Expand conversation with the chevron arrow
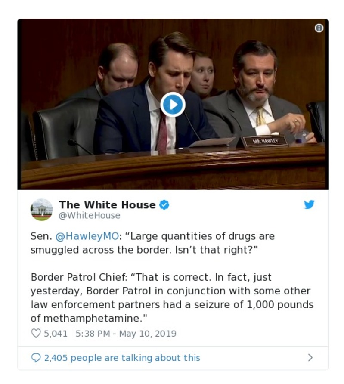The height and width of the screenshot is (384, 344). 310,358
